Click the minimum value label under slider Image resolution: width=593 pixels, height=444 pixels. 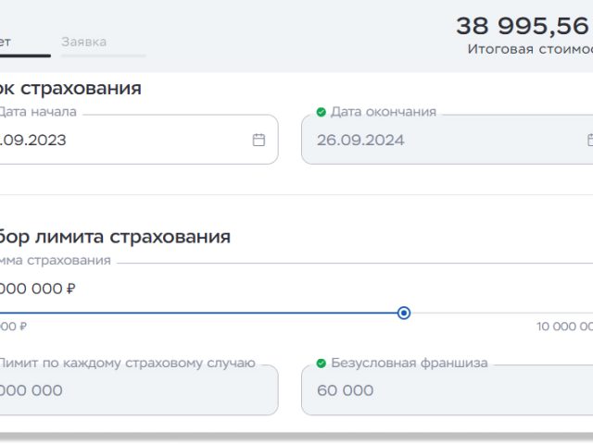coord(13,327)
